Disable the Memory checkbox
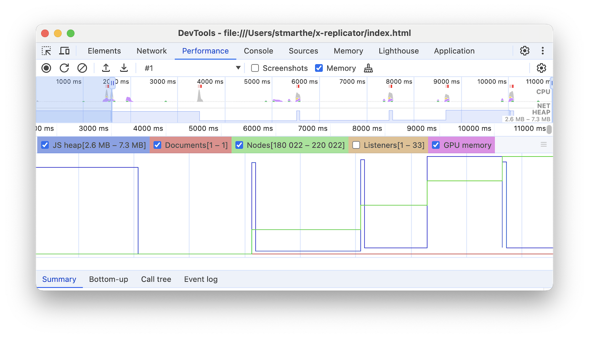This screenshot has height=338, width=589. tap(318, 68)
